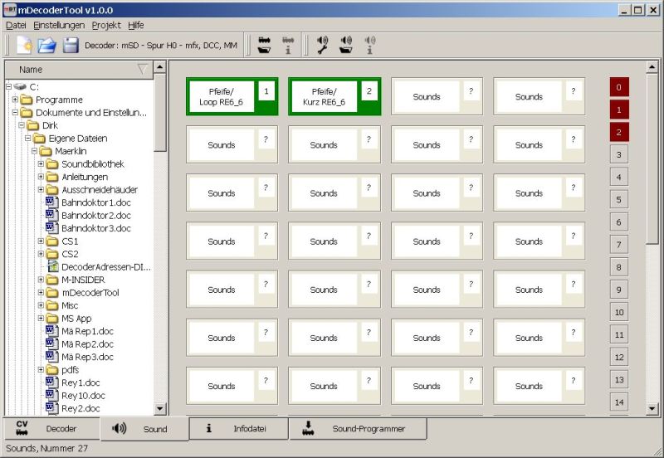Click the Word icon of Mä Rep1.doc
This screenshot has width=664, height=458.
[x=51, y=330]
